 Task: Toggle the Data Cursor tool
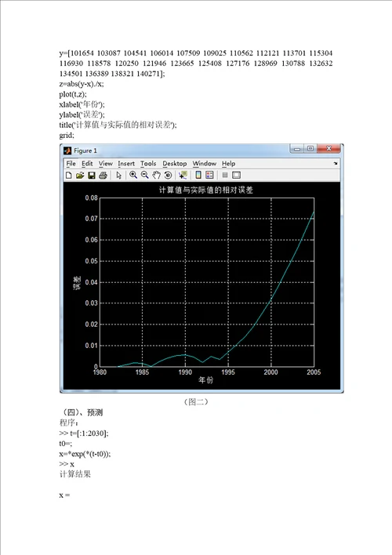[x=183, y=175]
